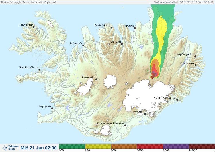Click the Húsavík marker dot
This screenshot has width=215, height=152.
tap(135, 28)
